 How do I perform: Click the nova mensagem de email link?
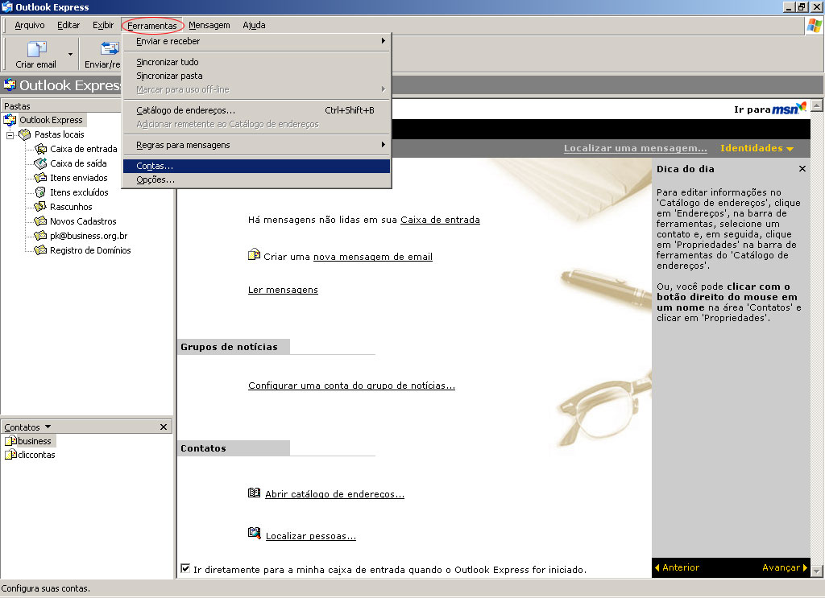point(372,257)
